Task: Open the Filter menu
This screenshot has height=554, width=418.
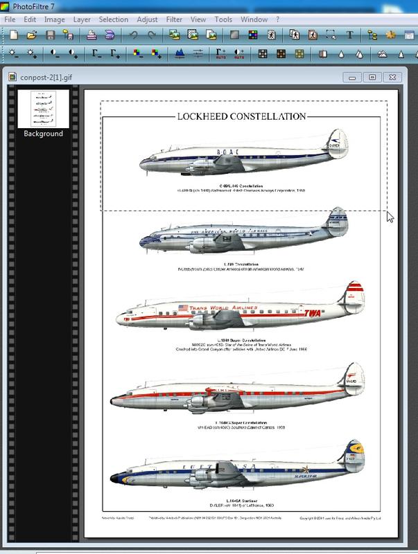Action: tap(174, 19)
